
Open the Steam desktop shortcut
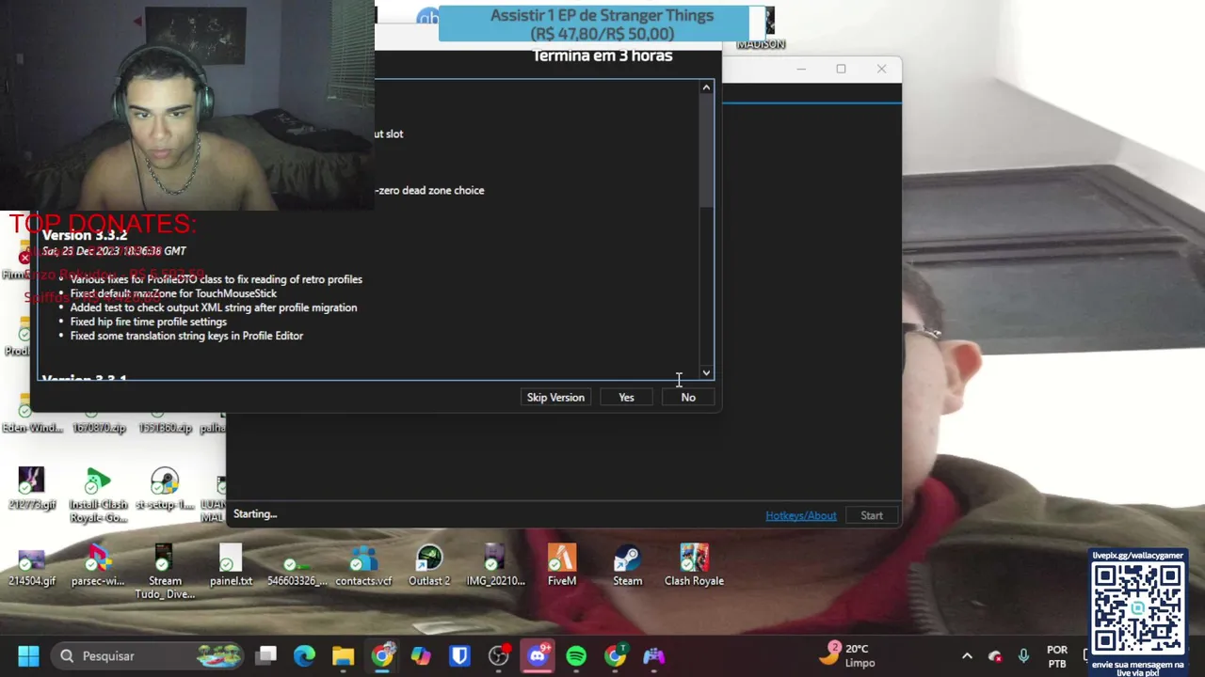(627, 565)
